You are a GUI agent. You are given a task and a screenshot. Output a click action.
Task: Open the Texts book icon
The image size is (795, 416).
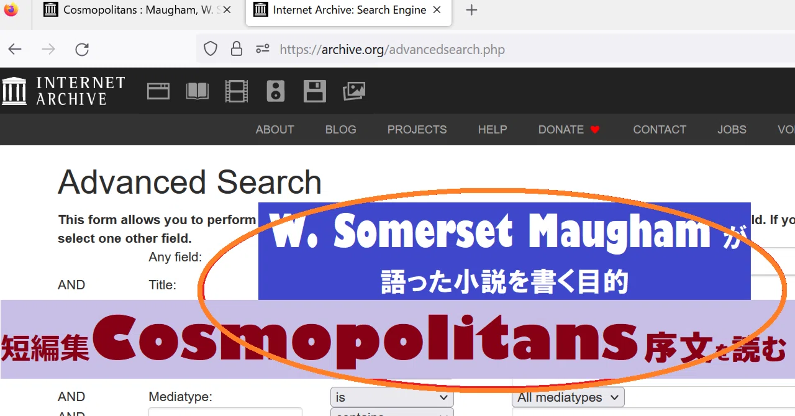pos(198,91)
